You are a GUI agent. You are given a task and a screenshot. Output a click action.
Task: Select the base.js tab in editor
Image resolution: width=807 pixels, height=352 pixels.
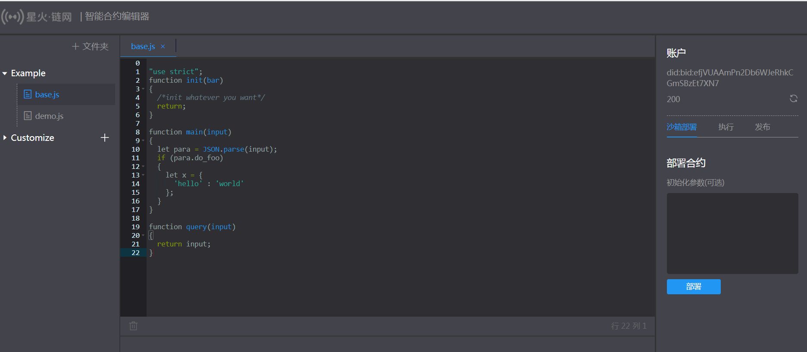143,47
